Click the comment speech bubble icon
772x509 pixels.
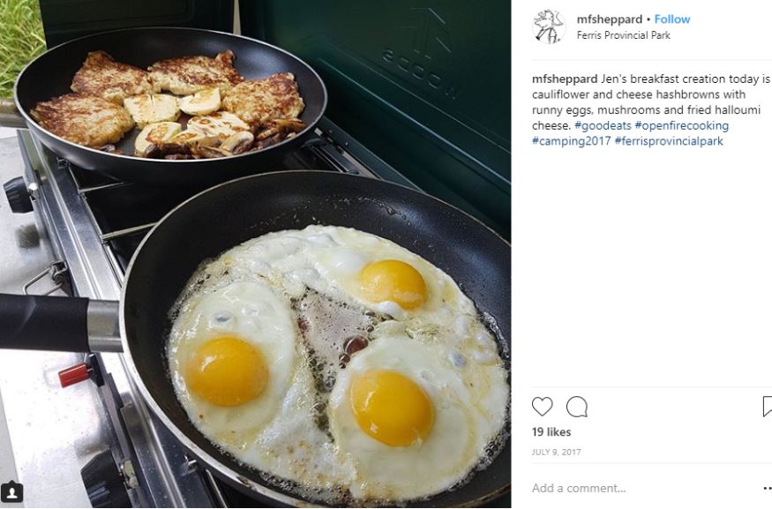[x=577, y=407]
